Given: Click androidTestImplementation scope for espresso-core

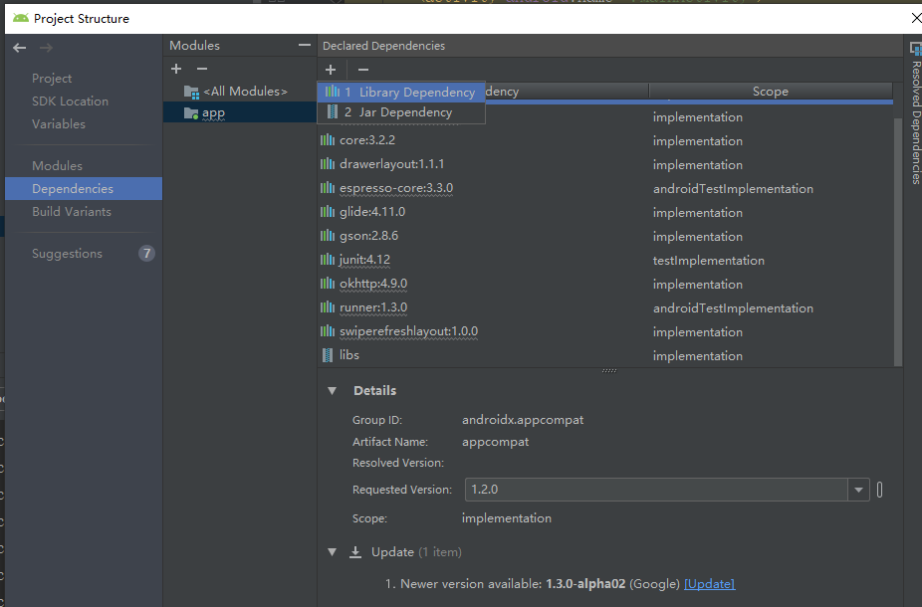Looking at the screenshot, I should (733, 189).
